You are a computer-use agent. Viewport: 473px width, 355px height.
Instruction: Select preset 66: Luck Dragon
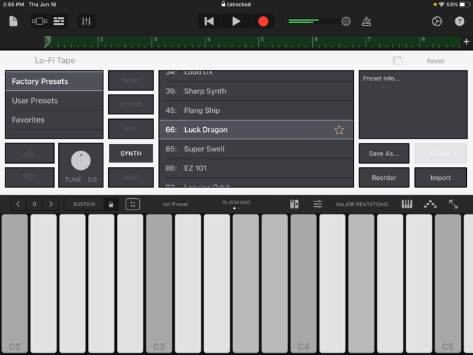tap(256, 130)
